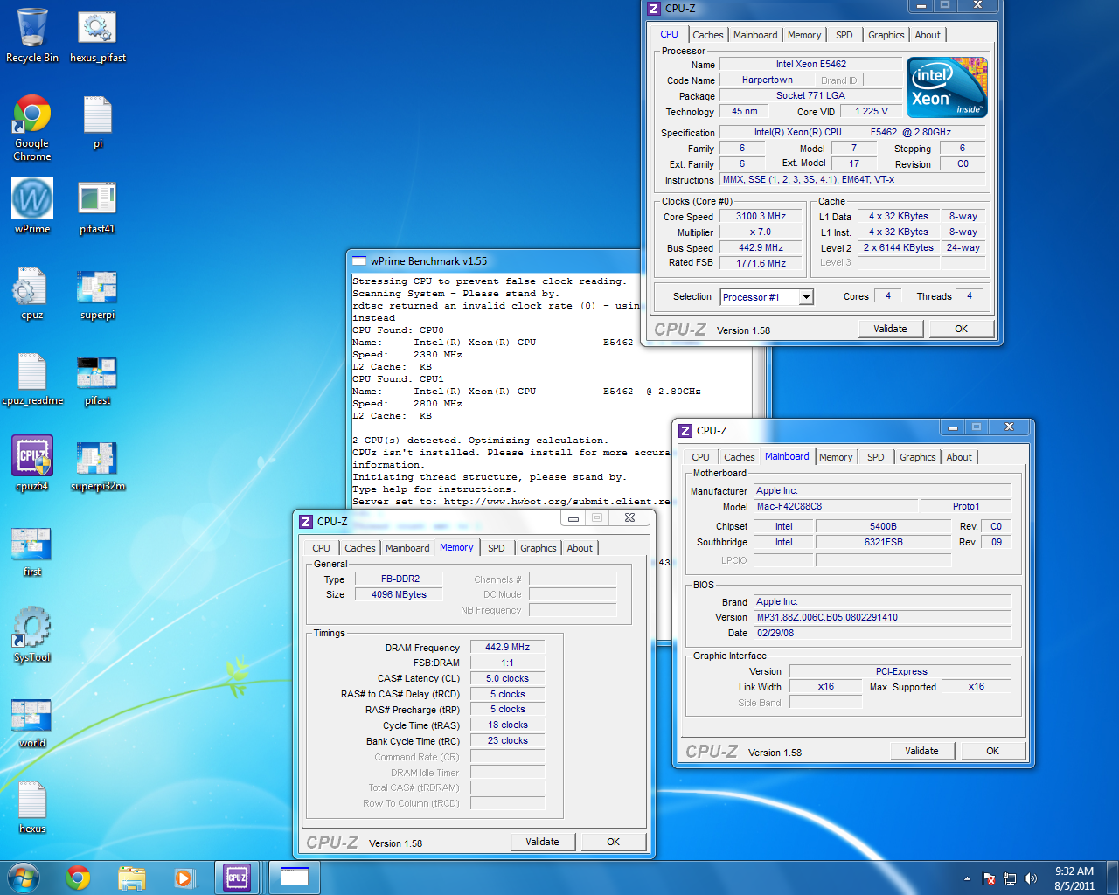Launch cpuz64 application icon
Image resolution: width=1119 pixels, height=895 pixels.
click(32, 463)
